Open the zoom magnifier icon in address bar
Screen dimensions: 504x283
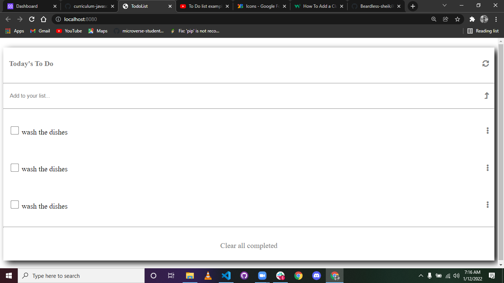tap(434, 19)
